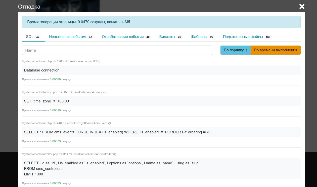Click inside the Найти search field

click(x=117, y=50)
